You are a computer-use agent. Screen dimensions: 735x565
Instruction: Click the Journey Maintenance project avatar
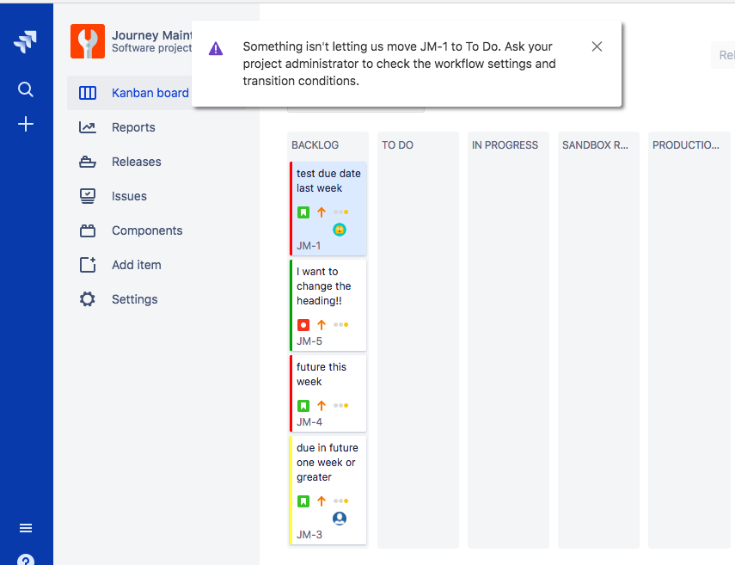click(x=88, y=41)
